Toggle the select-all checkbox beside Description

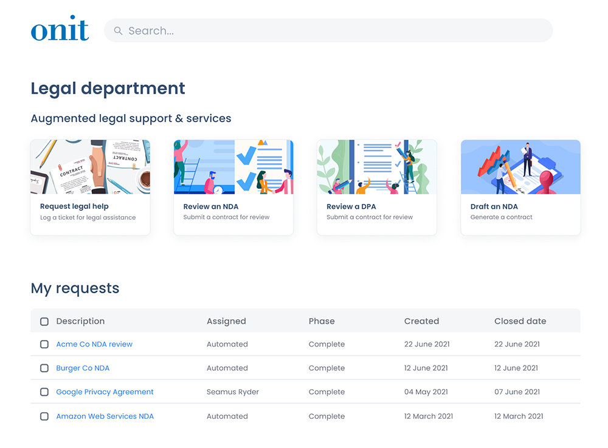44,321
